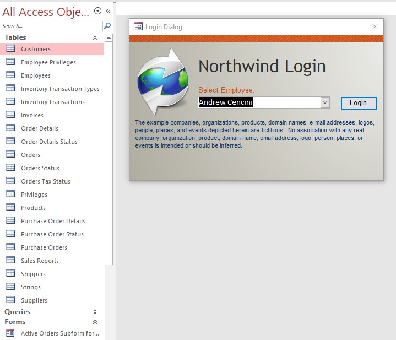This screenshot has width=396, height=340.
Task: Click the Employees table icon
Action: point(10,75)
